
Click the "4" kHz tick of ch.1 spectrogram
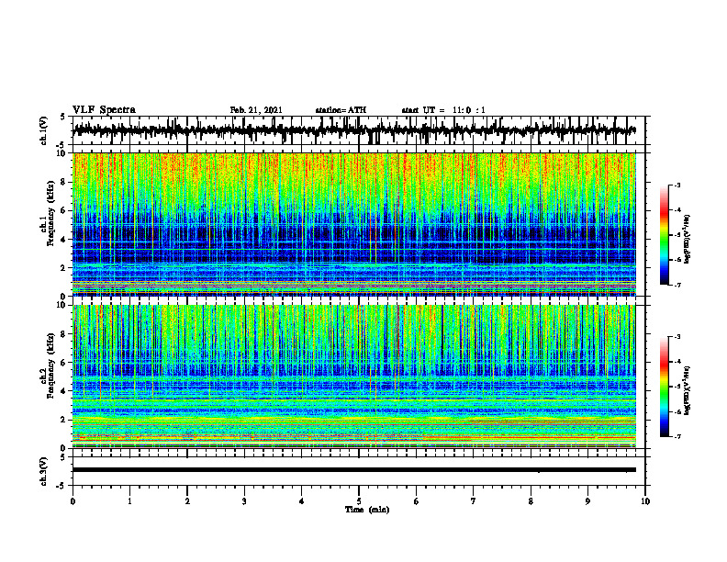pos(64,240)
